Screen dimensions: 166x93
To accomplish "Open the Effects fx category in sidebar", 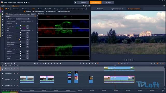I will 2,17.
